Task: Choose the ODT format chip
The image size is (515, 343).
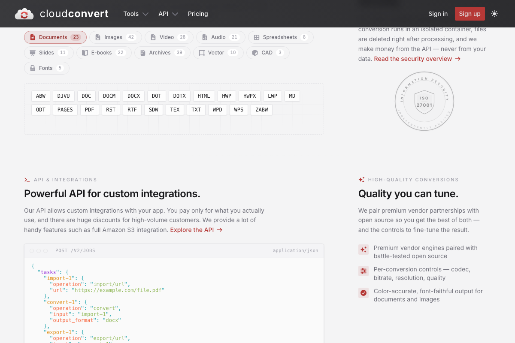Action: [x=41, y=110]
